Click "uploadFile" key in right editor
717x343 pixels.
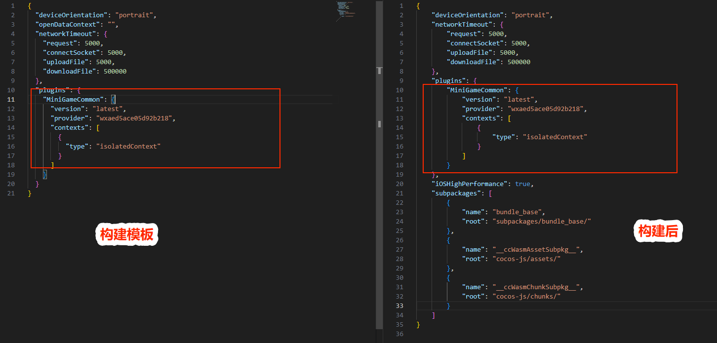[470, 52]
